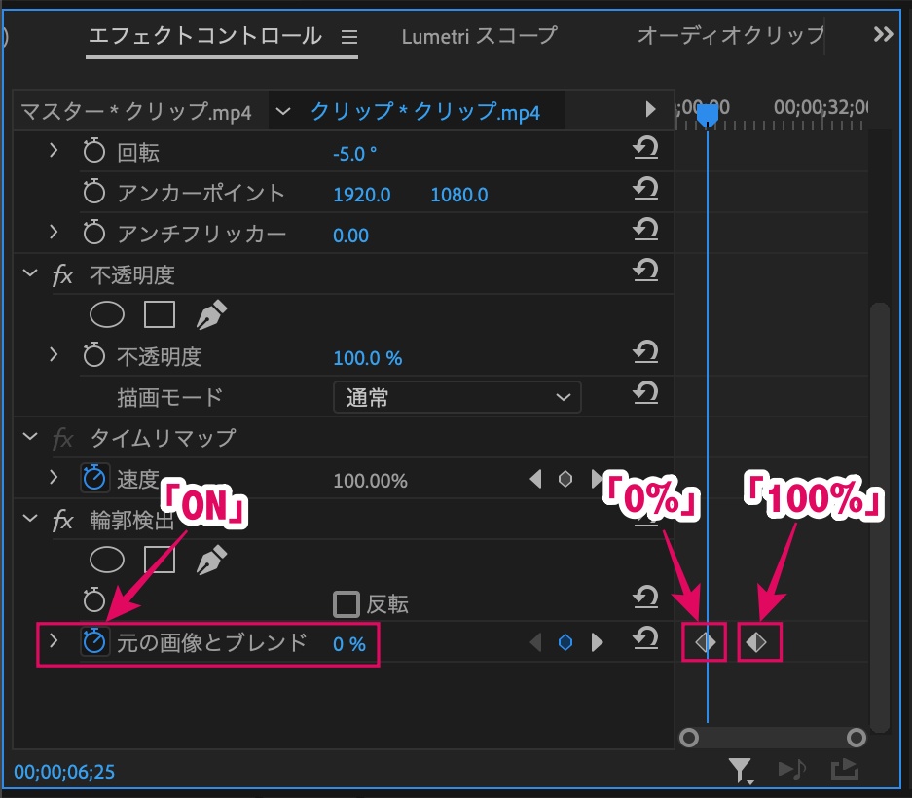Expand the 元の画像とブレンド property
Screen dimensions: 912x798
[54, 640]
